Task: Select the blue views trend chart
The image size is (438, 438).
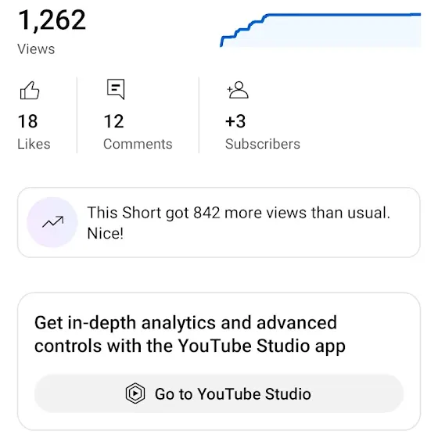Action: [x=321, y=30]
